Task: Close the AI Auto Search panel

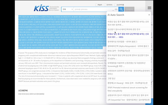Action: click(x=149, y=15)
